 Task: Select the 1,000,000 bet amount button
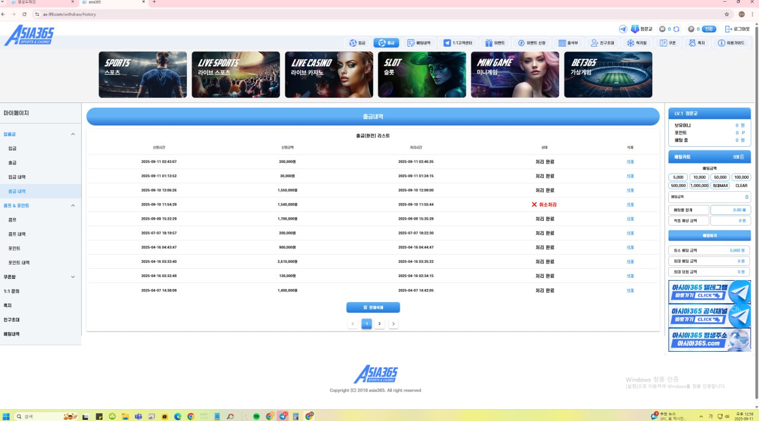pos(700,185)
